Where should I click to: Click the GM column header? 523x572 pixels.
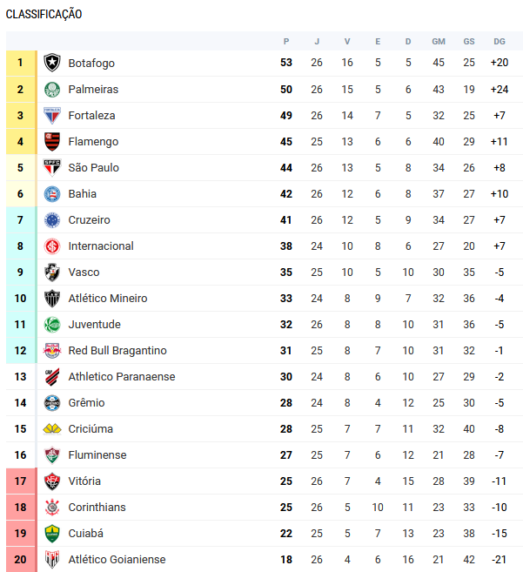[x=439, y=42]
